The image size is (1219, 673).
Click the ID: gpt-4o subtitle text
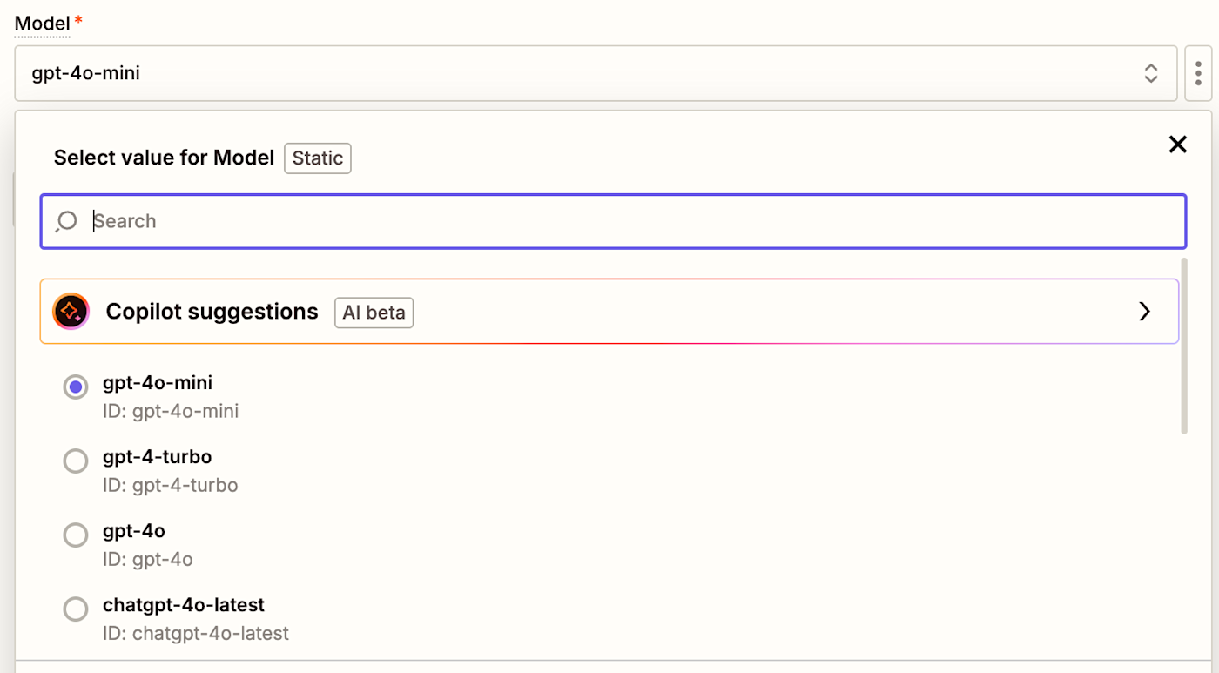click(x=147, y=559)
